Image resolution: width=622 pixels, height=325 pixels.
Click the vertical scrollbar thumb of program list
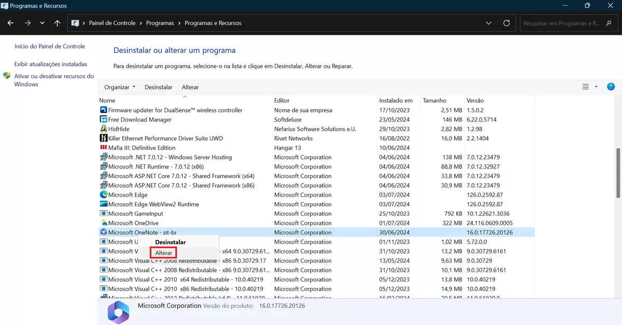618,173
